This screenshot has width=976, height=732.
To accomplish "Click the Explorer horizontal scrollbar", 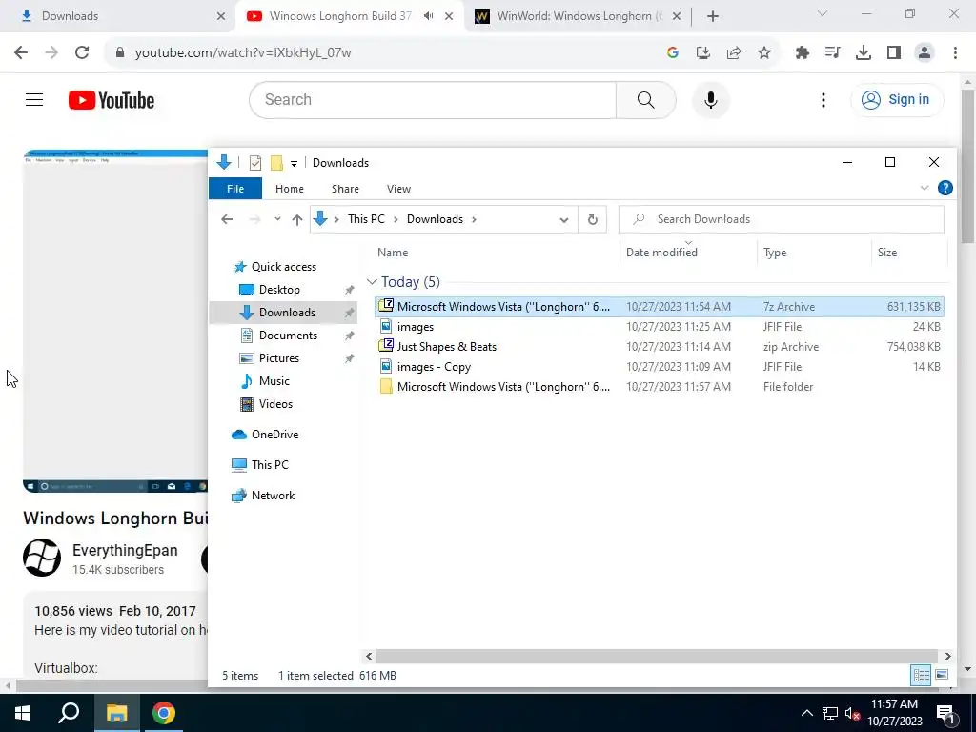I will tap(658, 656).
